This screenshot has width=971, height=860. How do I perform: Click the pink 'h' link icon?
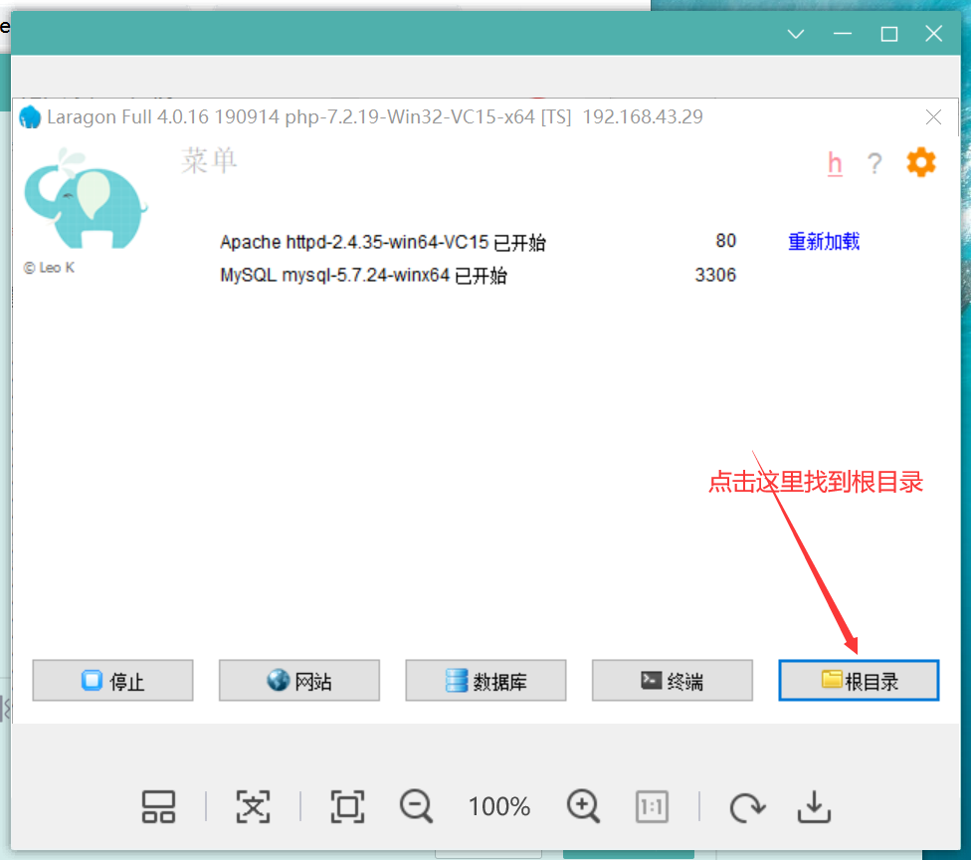click(835, 163)
